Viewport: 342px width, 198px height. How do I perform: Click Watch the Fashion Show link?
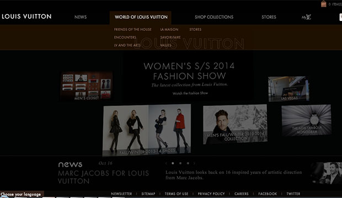190,93
